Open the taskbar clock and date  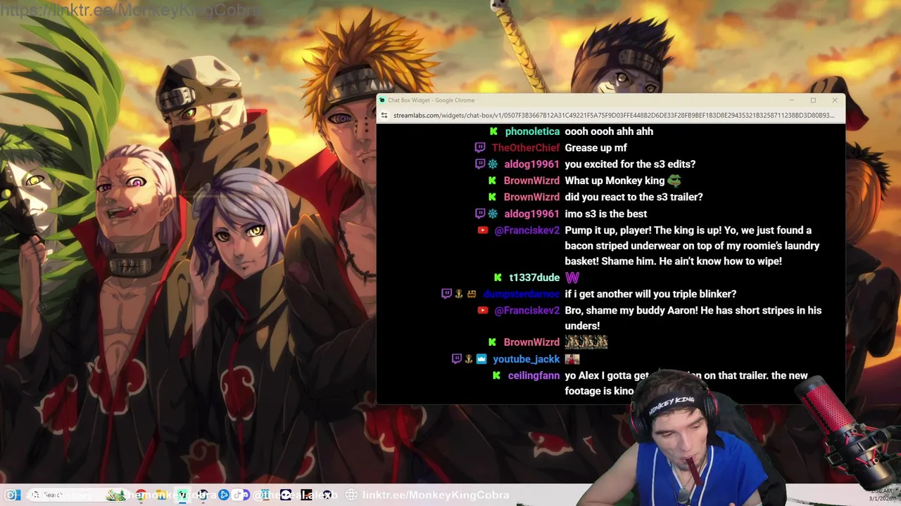(x=882, y=495)
